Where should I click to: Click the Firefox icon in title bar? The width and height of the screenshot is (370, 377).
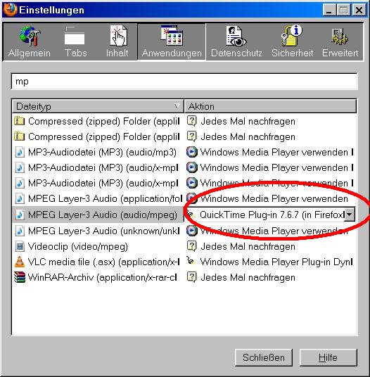click(x=10, y=9)
